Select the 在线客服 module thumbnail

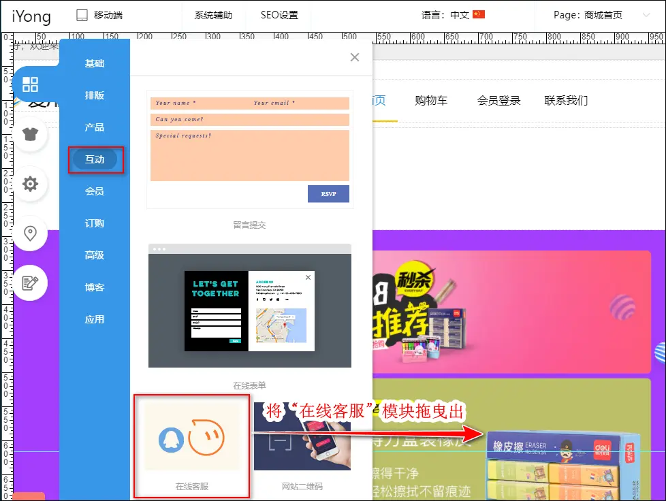click(x=192, y=436)
